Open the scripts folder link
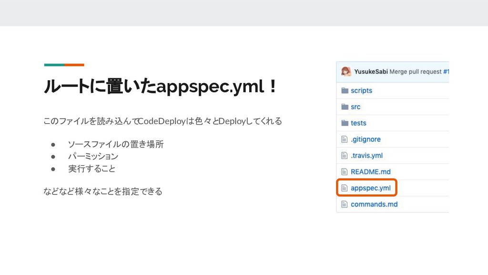This screenshot has width=488, height=275. pyautogui.click(x=361, y=91)
